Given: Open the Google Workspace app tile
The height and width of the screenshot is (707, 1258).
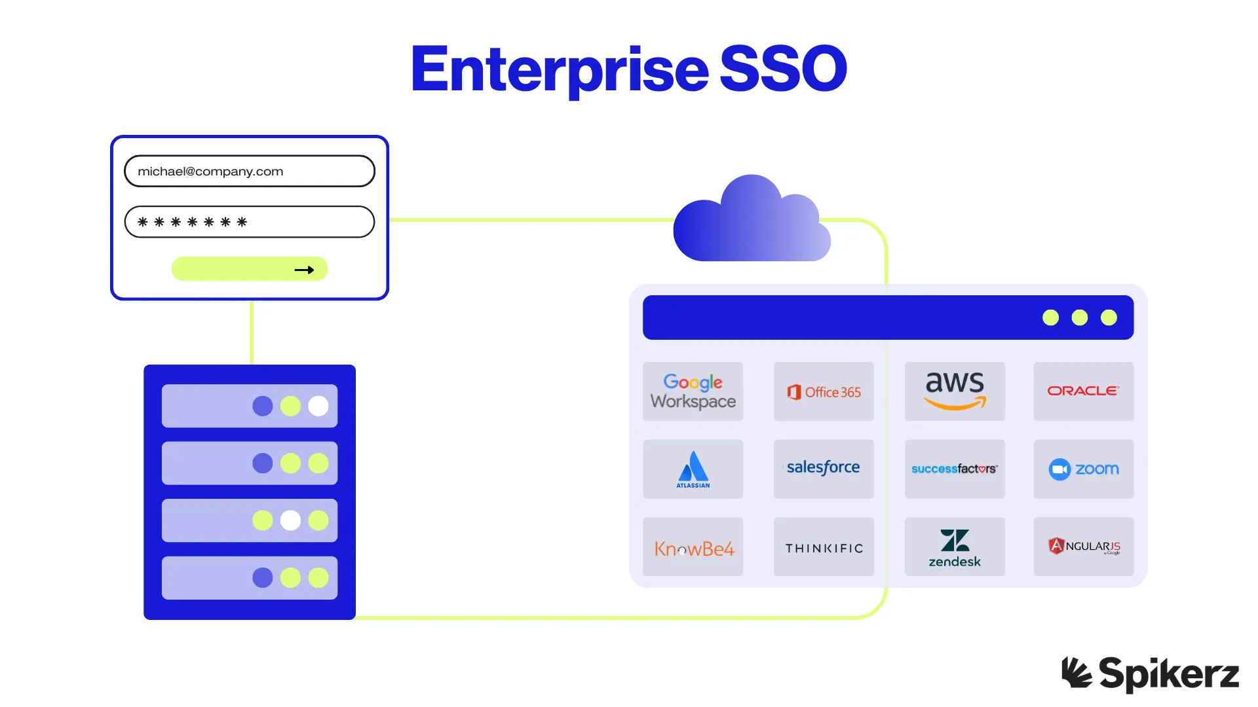Looking at the screenshot, I should pyautogui.click(x=693, y=391).
